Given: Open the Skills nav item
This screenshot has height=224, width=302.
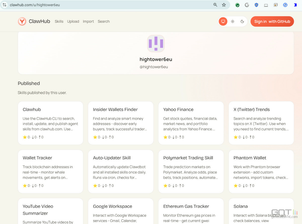Looking at the screenshot, I should (x=59, y=21).
